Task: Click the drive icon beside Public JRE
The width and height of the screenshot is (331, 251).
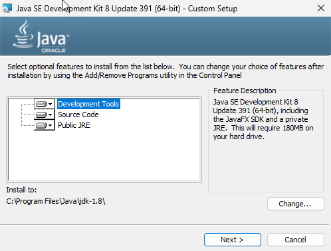Action: (41, 125)
